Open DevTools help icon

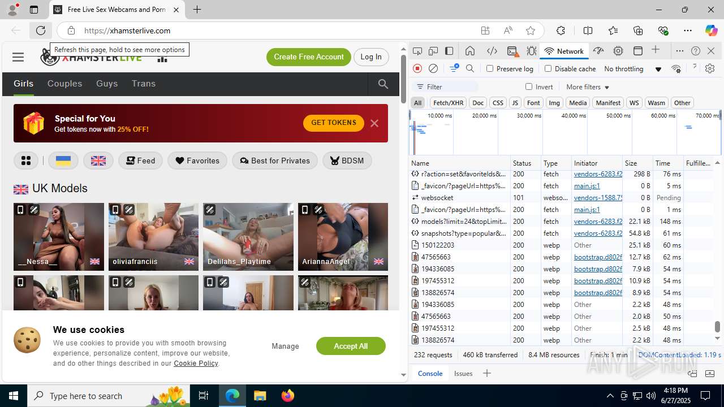tap(696, 51)
